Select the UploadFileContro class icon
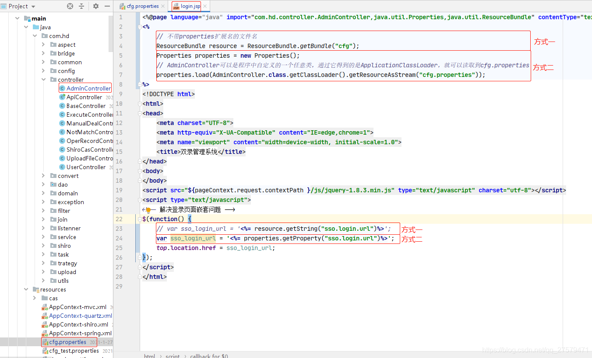Screen dimensions: 592x358 [x=62, y=158]
